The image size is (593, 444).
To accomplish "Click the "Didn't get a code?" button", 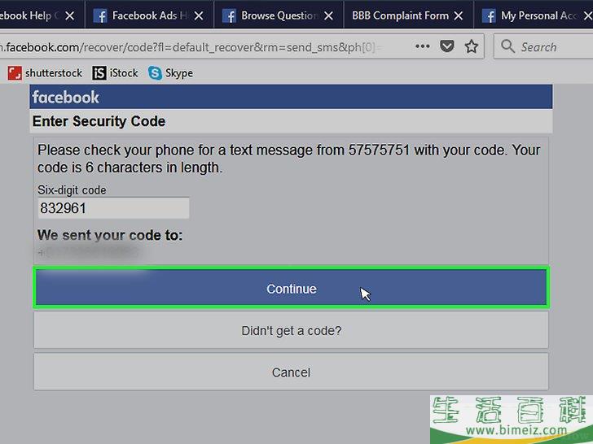I will coord(292,330).
